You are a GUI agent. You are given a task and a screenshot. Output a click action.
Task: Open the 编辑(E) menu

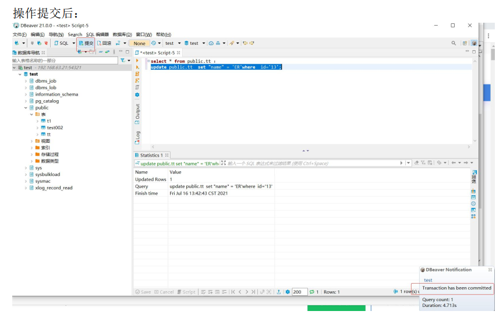click(x=37, y=34)
